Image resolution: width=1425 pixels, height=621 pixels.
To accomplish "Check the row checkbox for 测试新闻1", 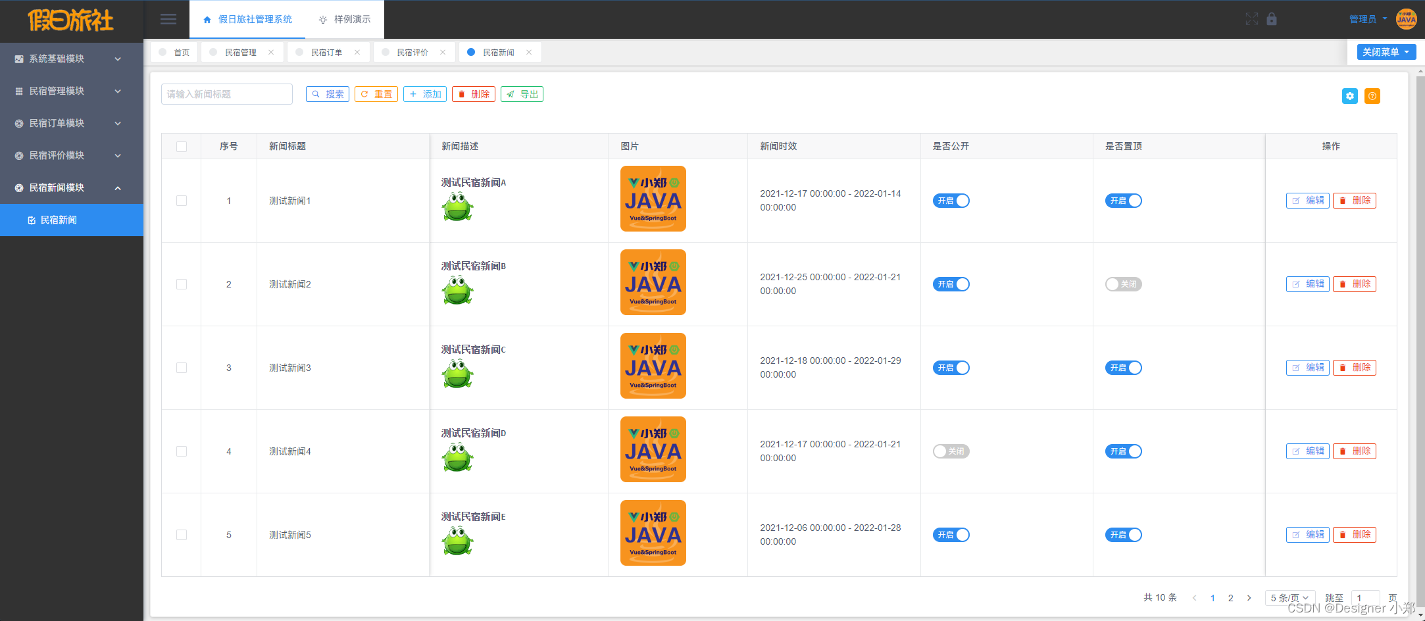I will 182,201.
